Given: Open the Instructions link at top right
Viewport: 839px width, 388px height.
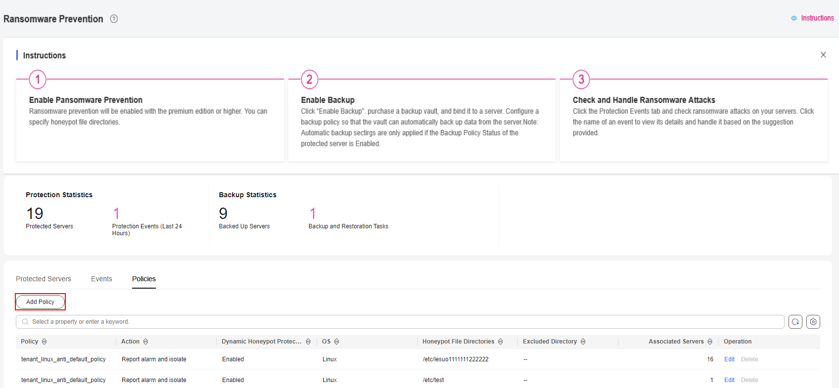Looking at the screenshot, I should [x=817, y=18].
